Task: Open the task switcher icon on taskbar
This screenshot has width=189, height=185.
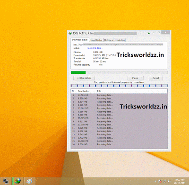Action: (6, 181)
